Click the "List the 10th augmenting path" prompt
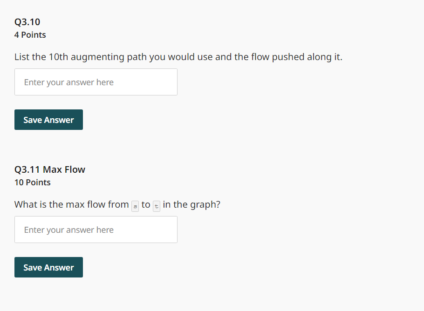This screenshot has height=311, width=424. pos(178,57)
